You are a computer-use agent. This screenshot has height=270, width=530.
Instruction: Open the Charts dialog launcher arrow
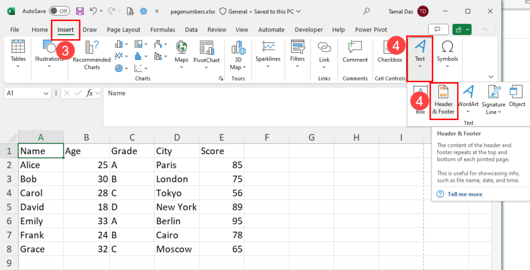(x=220, y=79)
